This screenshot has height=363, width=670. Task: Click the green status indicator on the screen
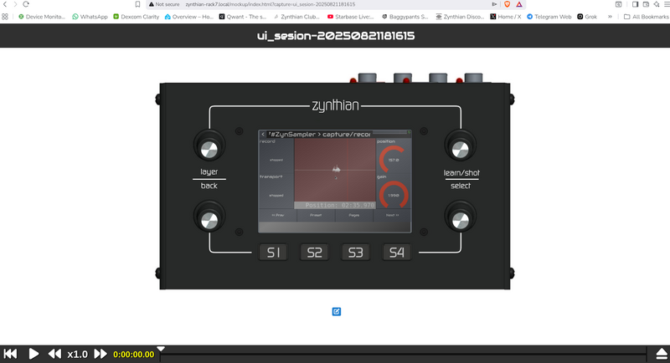(409, 133)
